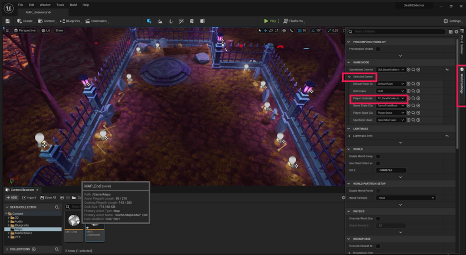Collapse Selected GameMode section

[x=349, y=77]
